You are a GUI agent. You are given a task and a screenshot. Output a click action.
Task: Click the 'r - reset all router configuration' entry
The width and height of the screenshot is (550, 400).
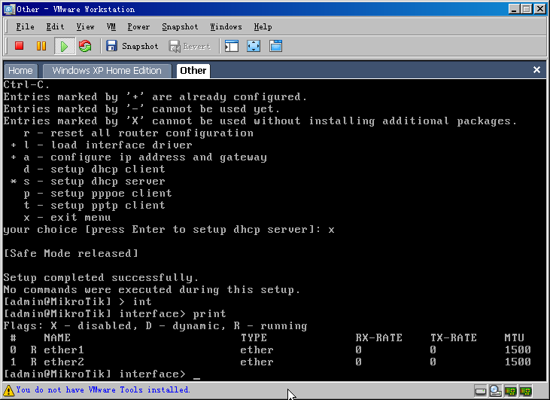(x=138, y=133)
